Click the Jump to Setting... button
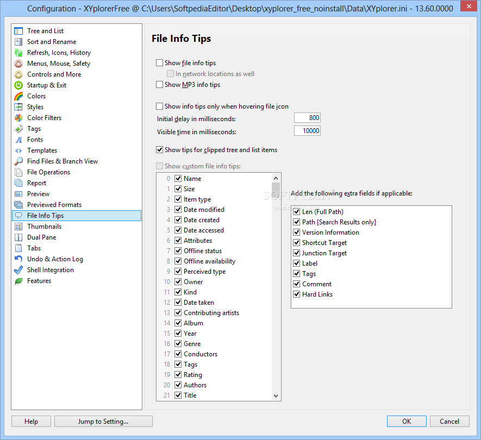This screenshot has width=481, height=440. point(103,422)
